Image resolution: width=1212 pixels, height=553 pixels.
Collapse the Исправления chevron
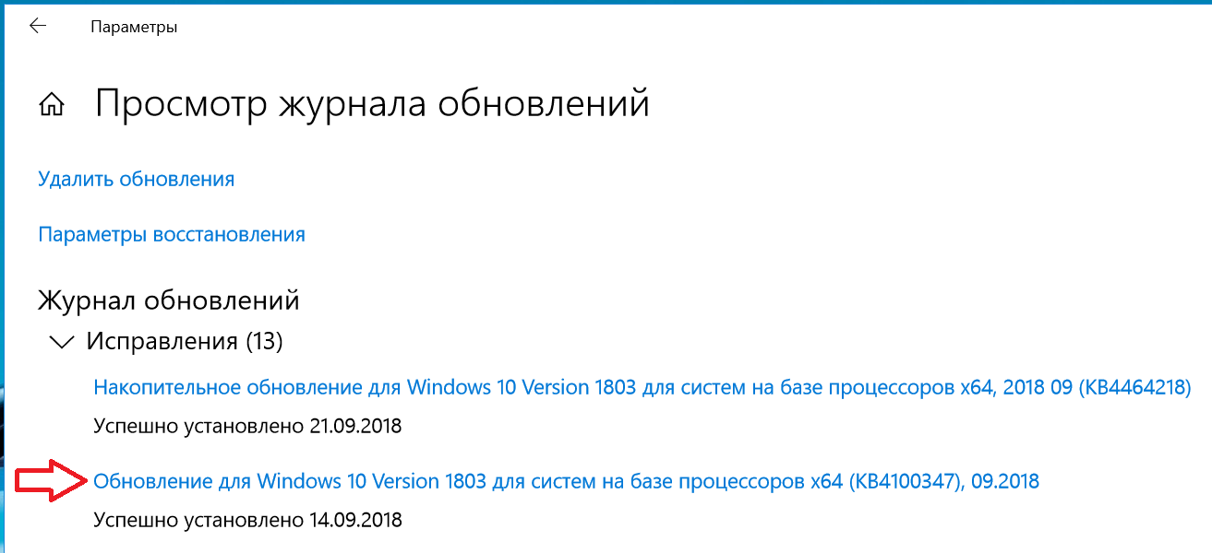(63, 343)
